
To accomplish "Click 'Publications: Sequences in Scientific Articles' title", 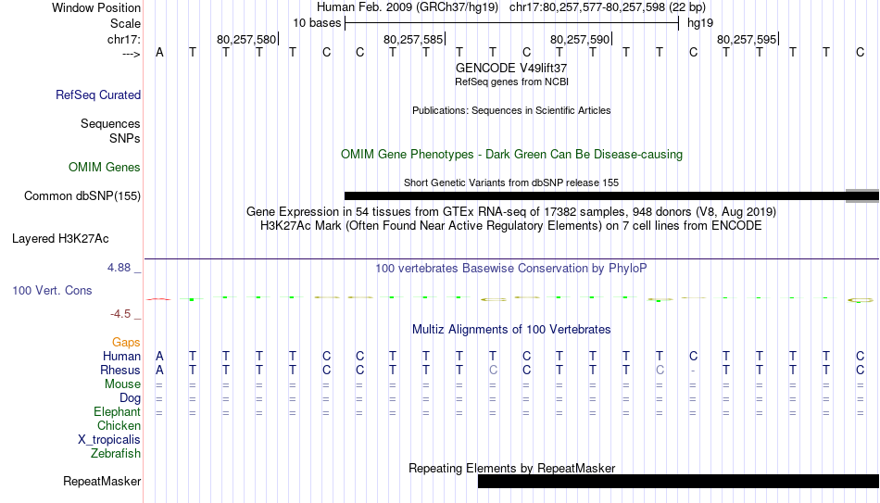I will 511,110.
